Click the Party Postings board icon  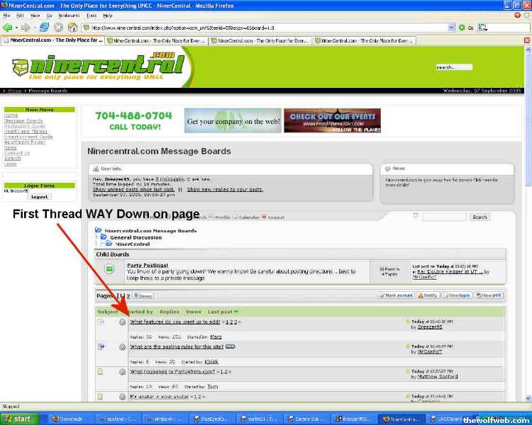pos(109,269)
